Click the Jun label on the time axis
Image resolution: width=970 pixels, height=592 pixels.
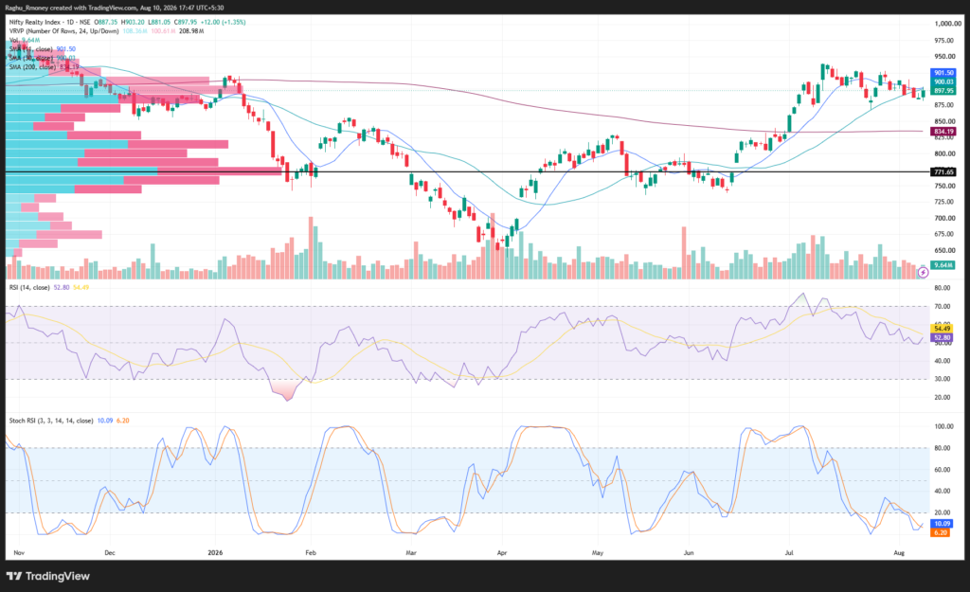689,553
